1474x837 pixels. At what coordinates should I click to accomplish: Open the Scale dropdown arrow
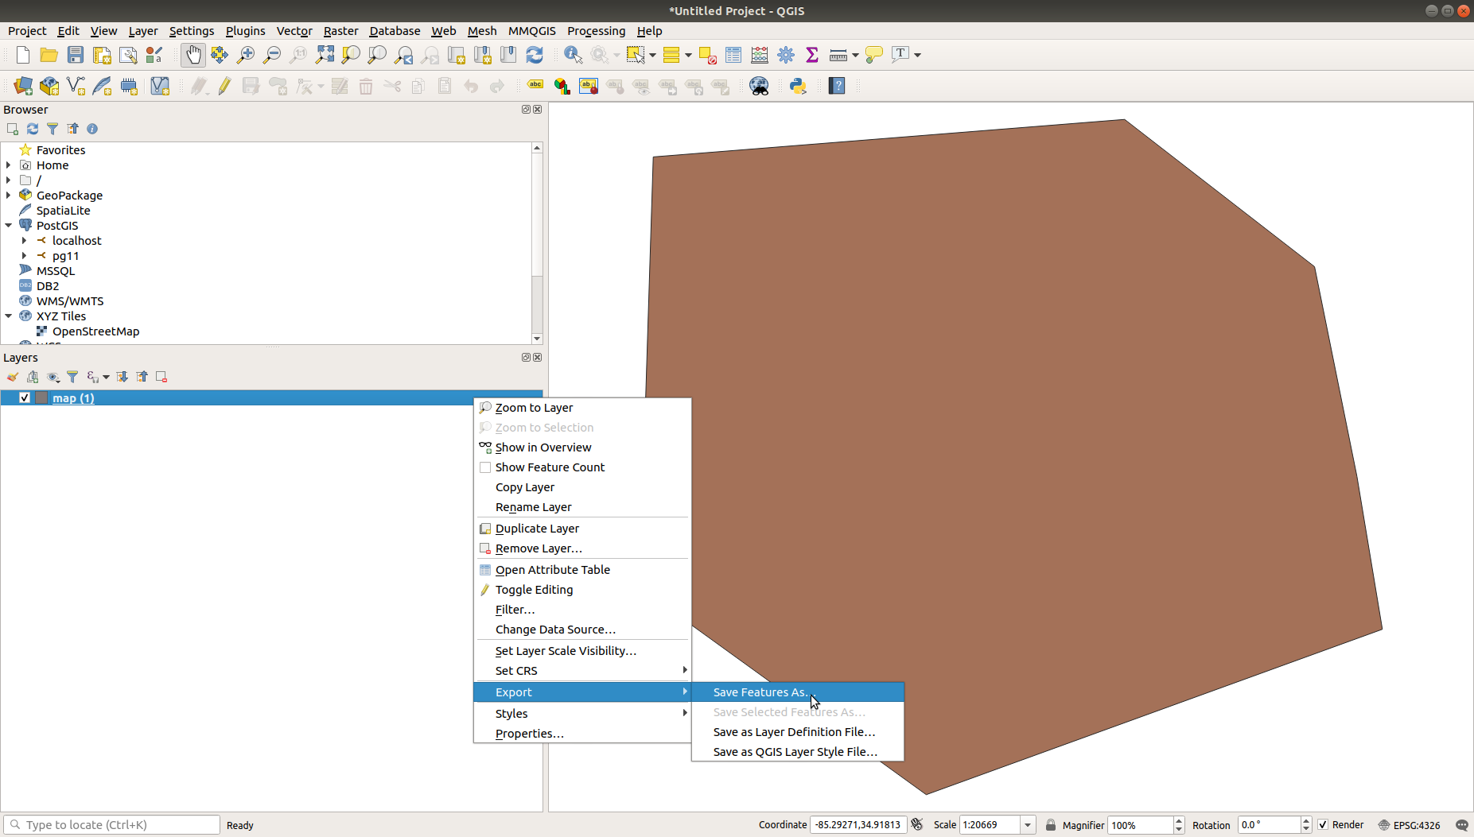[1028, 825]
